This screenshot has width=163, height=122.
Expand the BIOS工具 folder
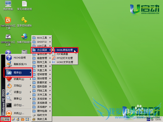coord(42,38)
